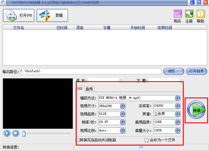
Task: Click the 总时间 column header
Action: click(62, 28)
